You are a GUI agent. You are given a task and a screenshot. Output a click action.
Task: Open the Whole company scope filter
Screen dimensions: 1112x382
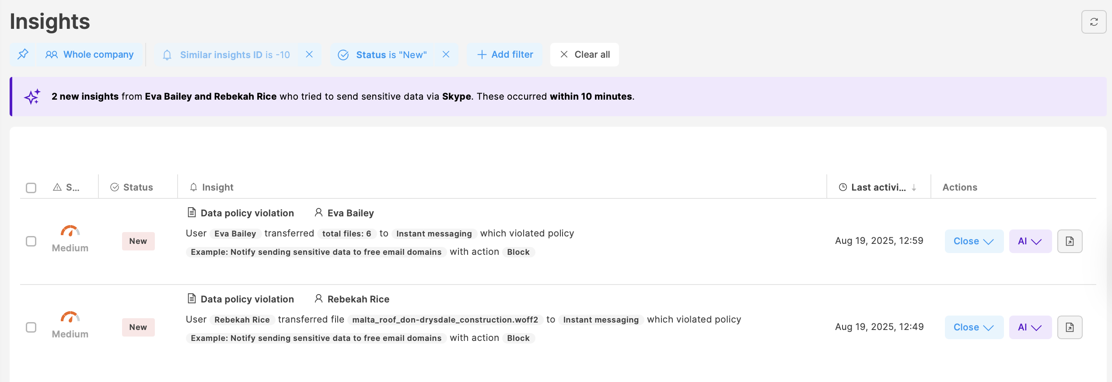tap(90, 55)
